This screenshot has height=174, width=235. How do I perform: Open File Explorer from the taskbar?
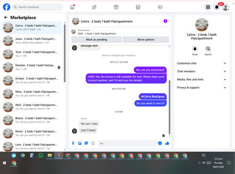pos(50,156)
